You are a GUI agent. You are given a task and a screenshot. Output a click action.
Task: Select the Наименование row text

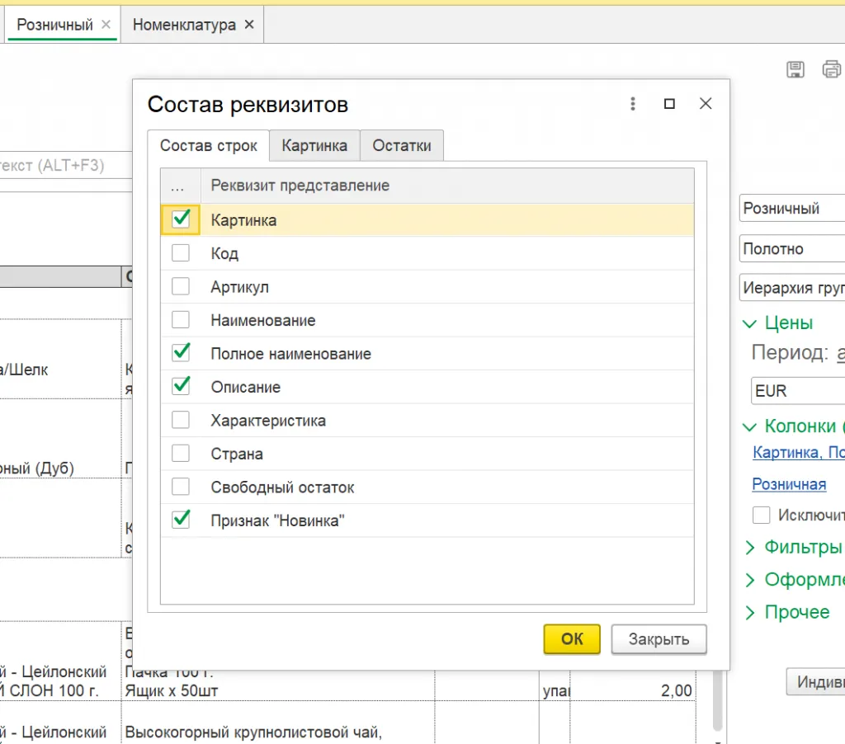tap(263, 320)
